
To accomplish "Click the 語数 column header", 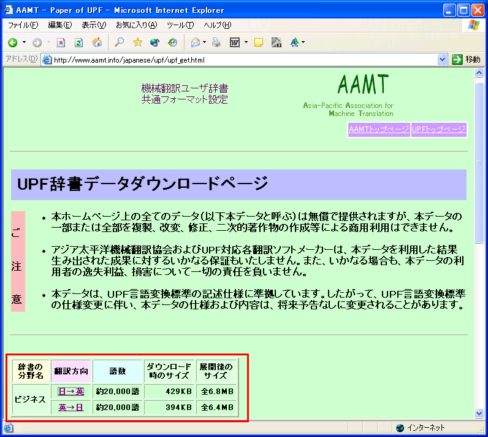I will point(118,371).
